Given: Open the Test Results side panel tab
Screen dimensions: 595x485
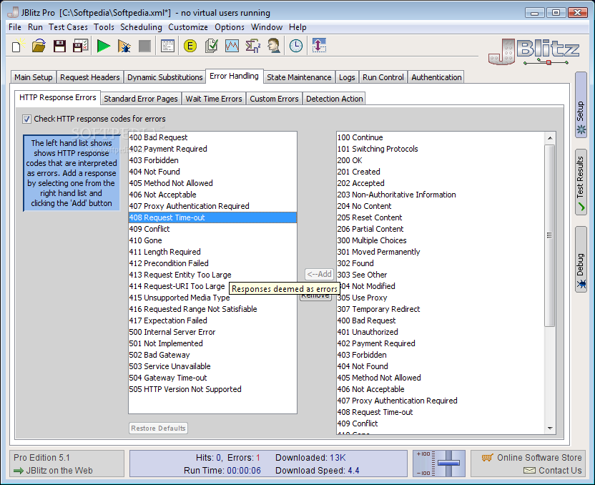Looking at the screenshot, I should click(x=581, y=182).
